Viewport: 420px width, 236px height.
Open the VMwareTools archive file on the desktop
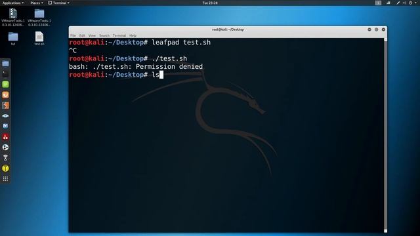click(x=13, y=18)
